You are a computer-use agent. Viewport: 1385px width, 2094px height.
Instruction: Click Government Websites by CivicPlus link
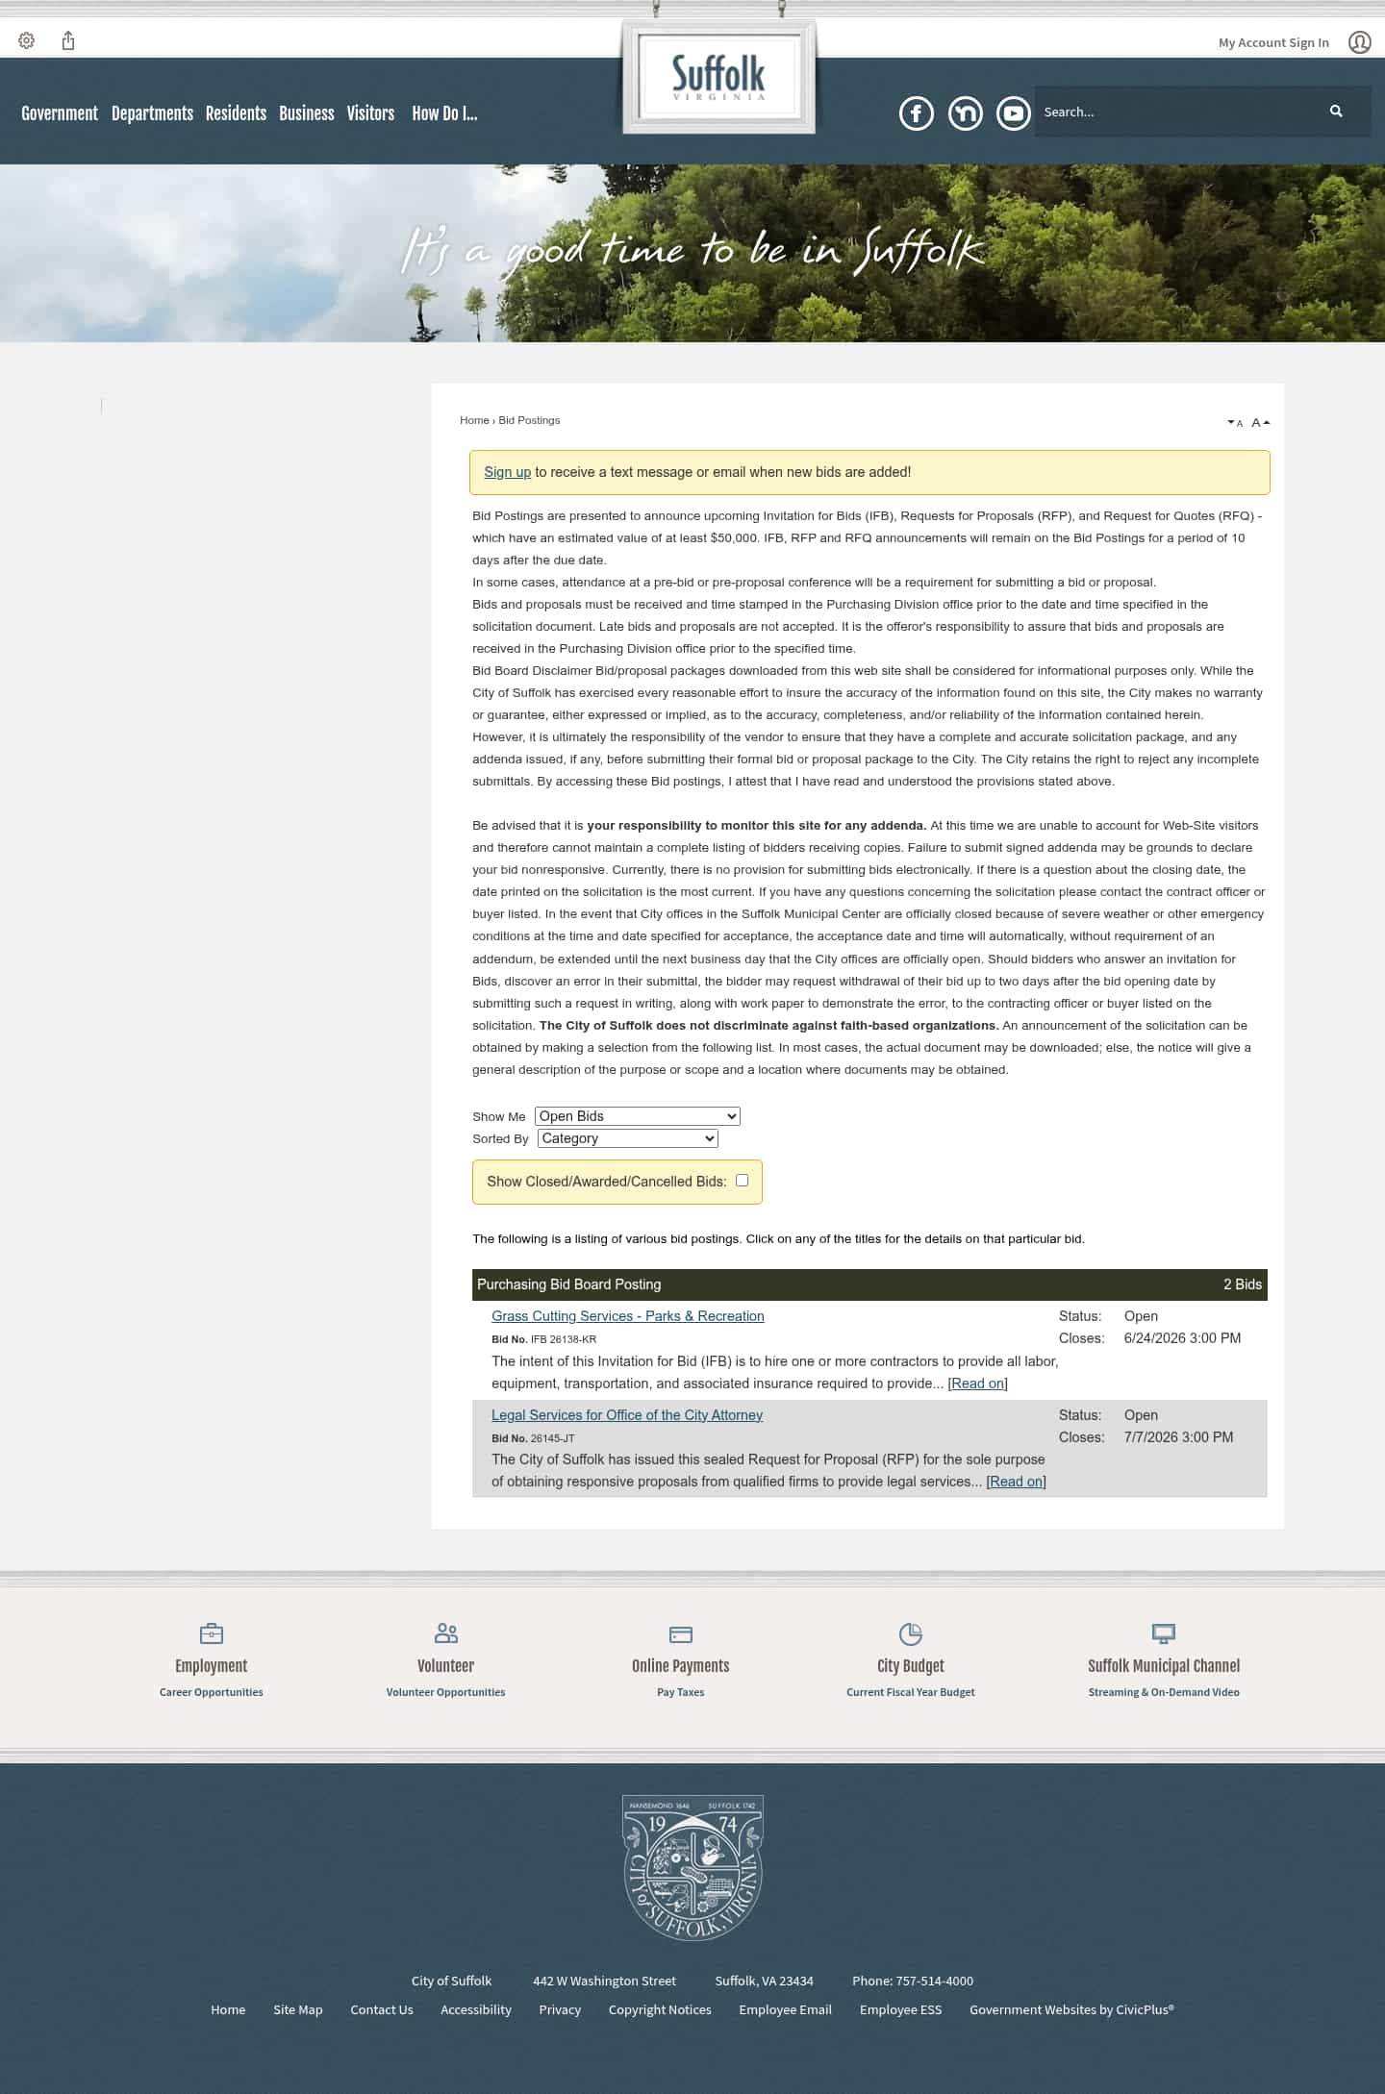(1071, 2009)
